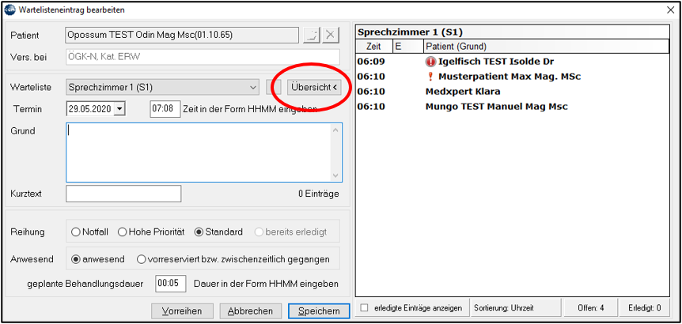Collapse the Übersicht panel
Screen dimensions: 682x324
313,87
